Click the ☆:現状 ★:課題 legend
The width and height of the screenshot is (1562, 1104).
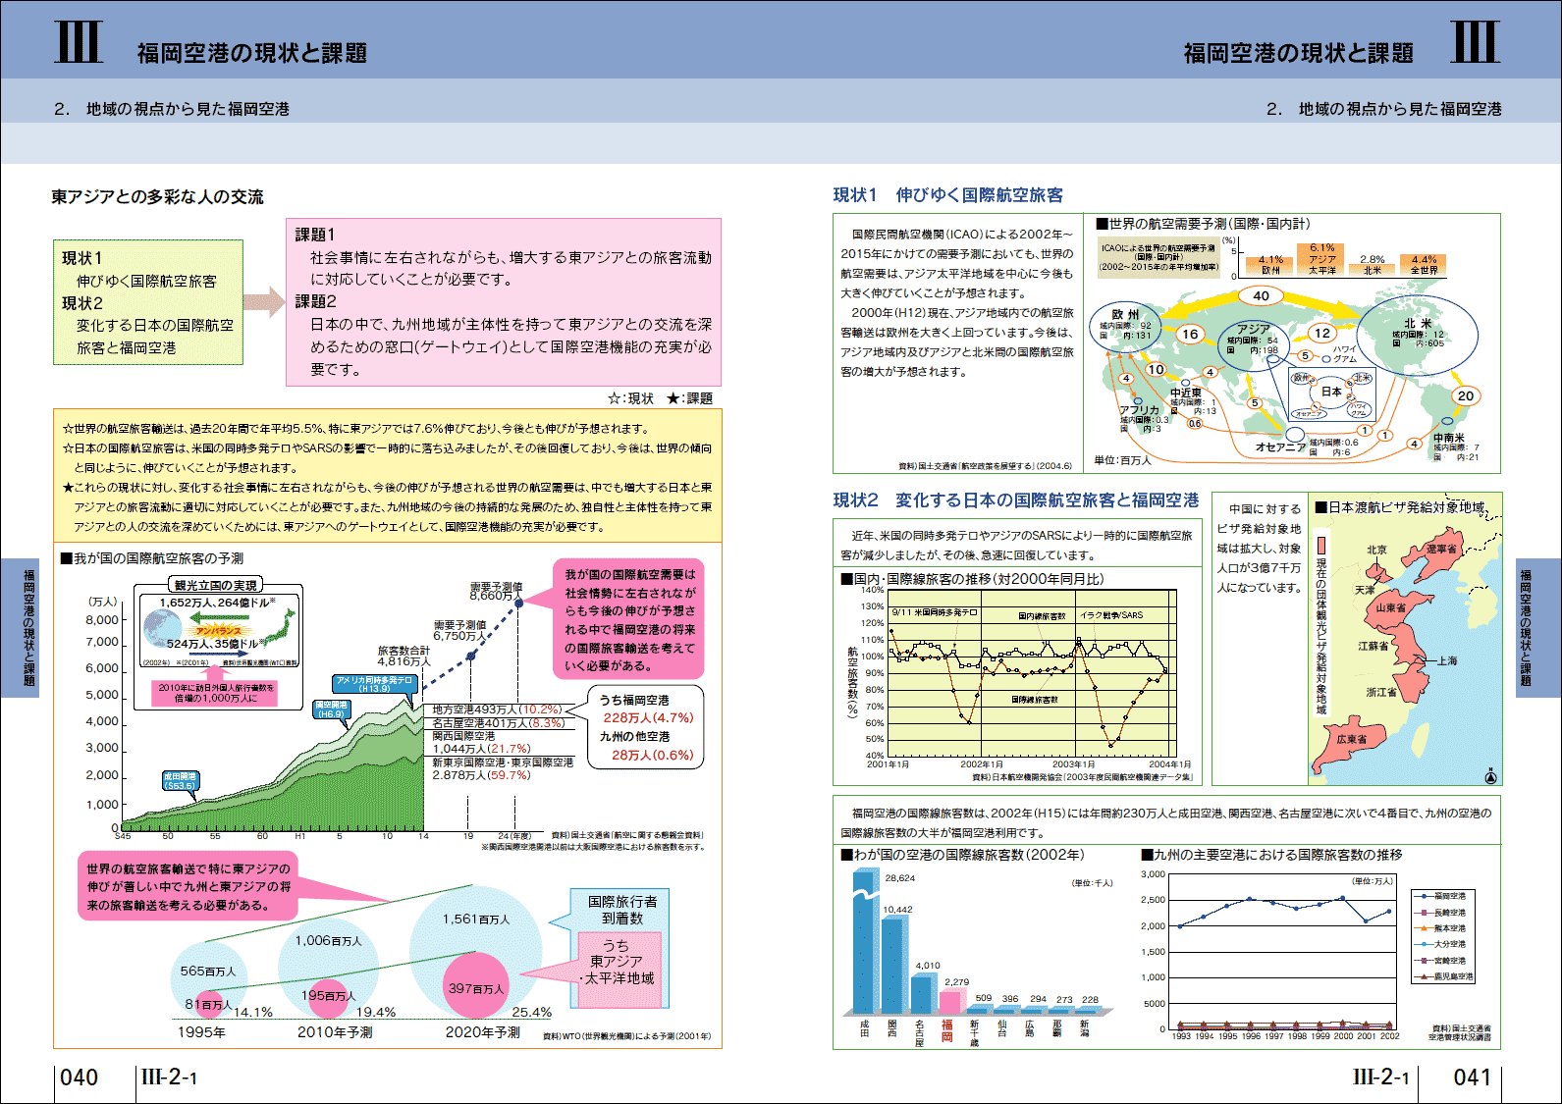click(660, 398)
